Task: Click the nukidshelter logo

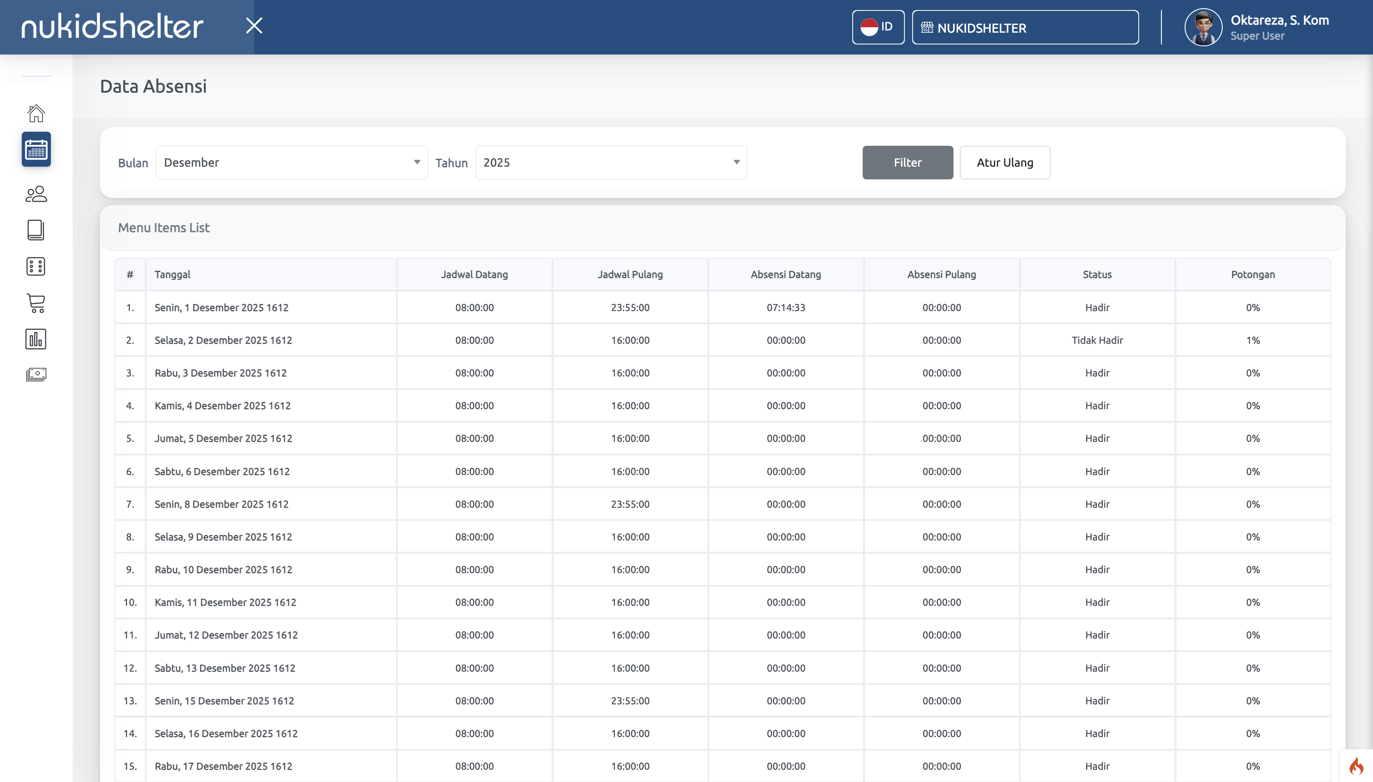Action: click(112, 26)
